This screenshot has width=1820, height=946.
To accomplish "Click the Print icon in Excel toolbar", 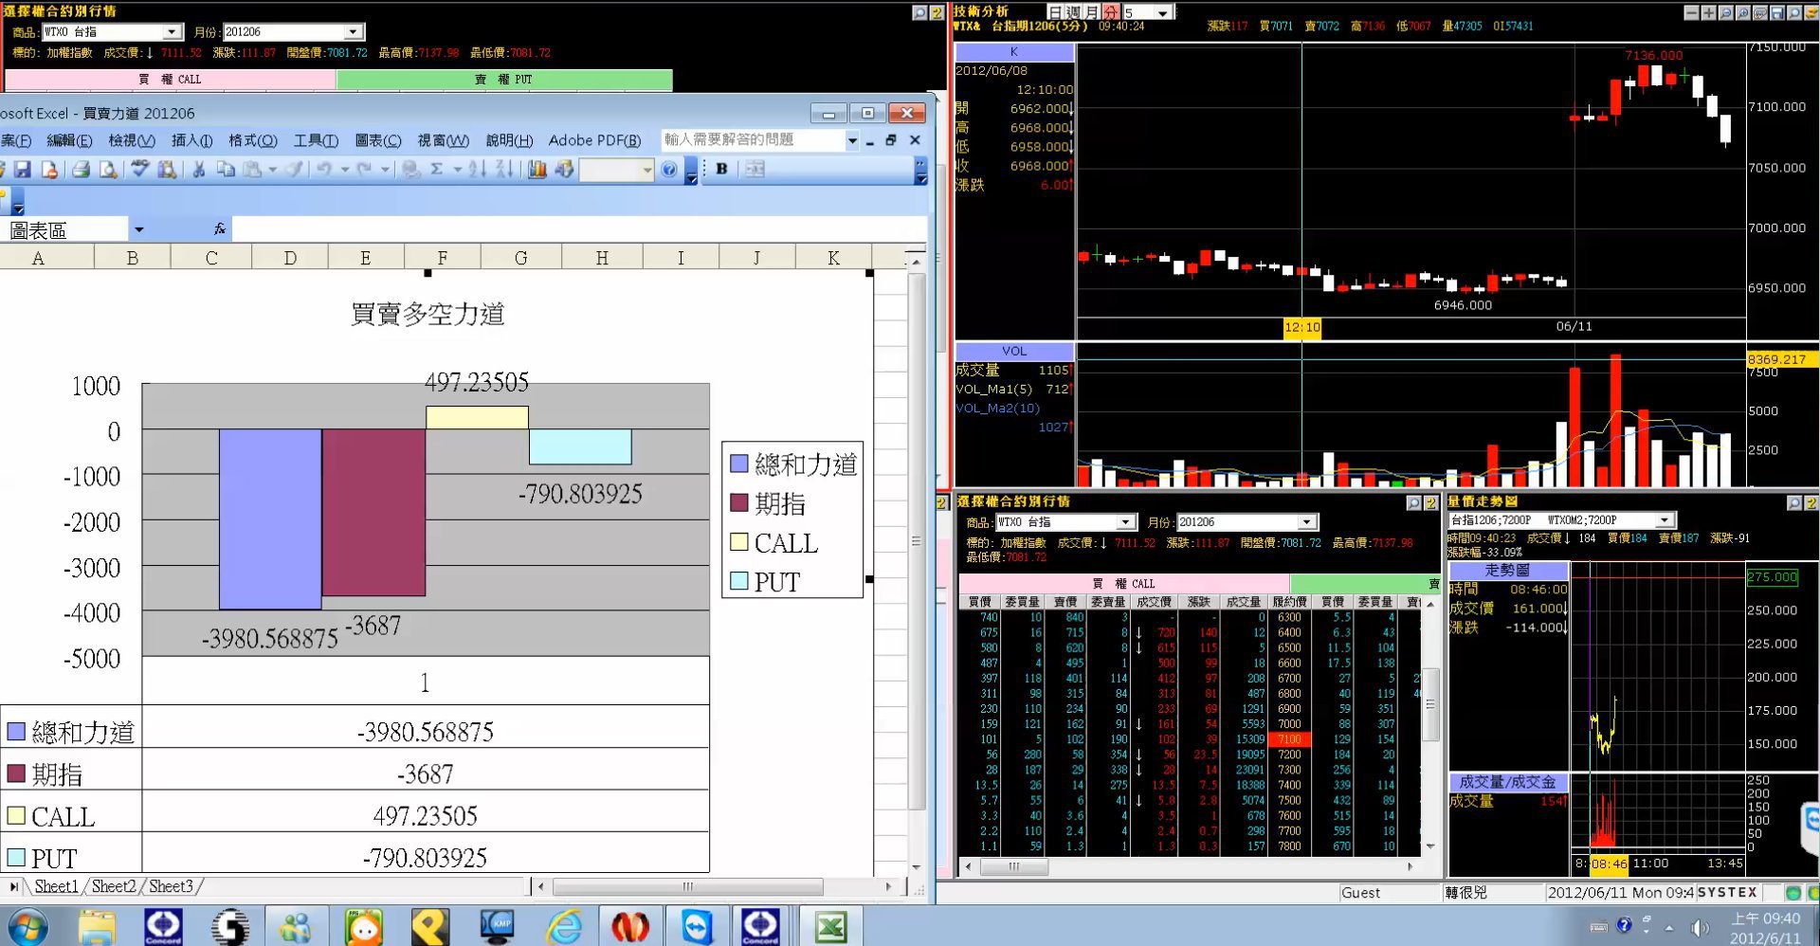I will point(82,170).
